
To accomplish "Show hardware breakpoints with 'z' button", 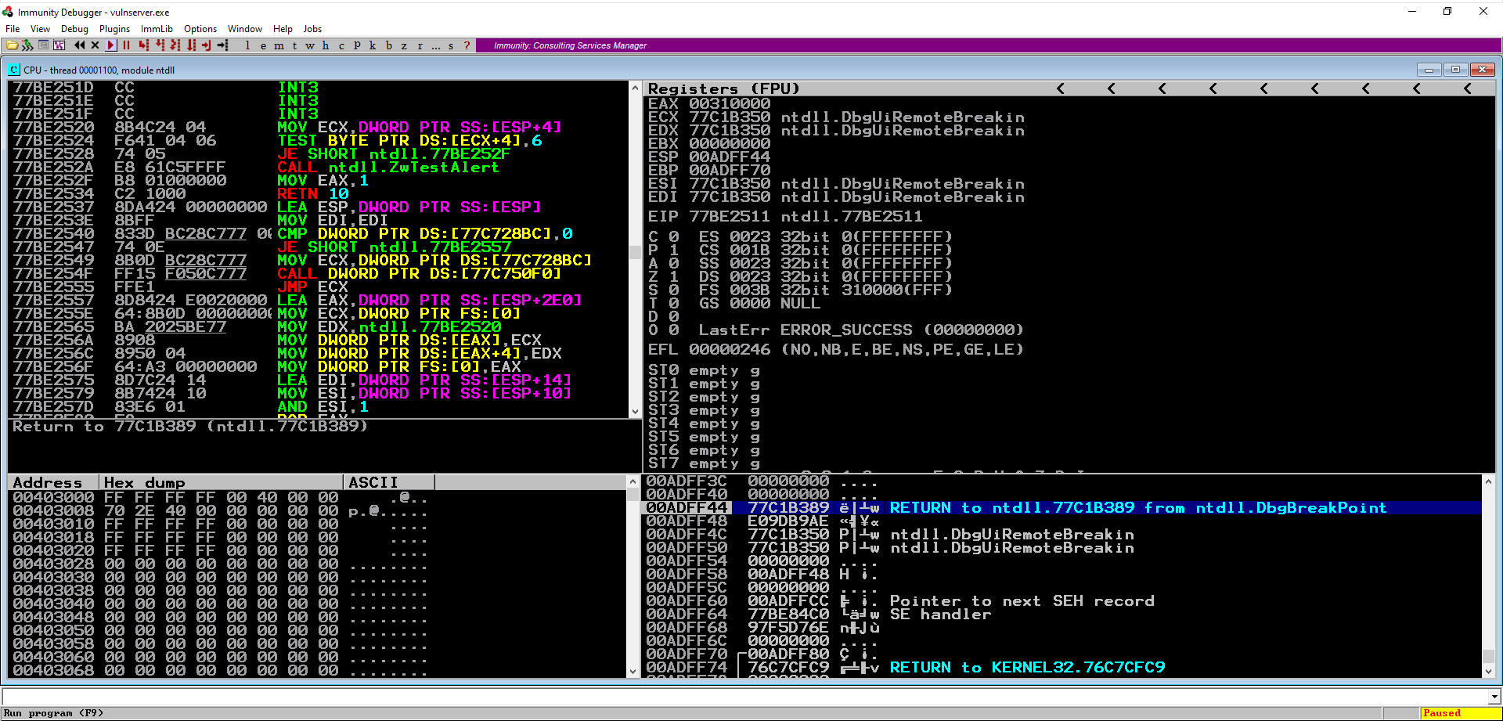I will (x=404, y=45).
